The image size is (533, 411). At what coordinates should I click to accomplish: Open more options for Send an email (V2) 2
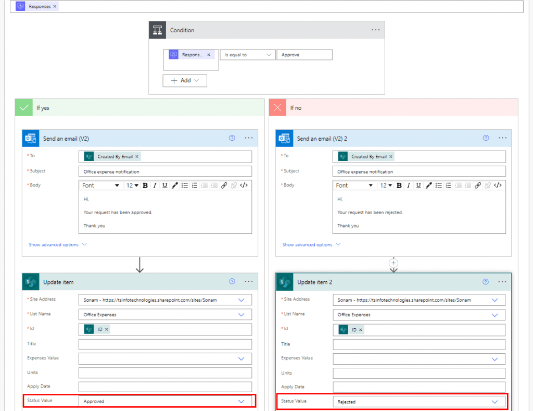(x=503, y=138)
